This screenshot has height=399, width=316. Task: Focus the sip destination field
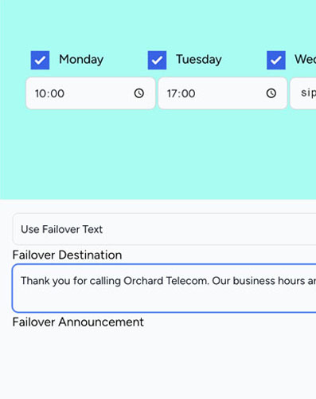303,93
